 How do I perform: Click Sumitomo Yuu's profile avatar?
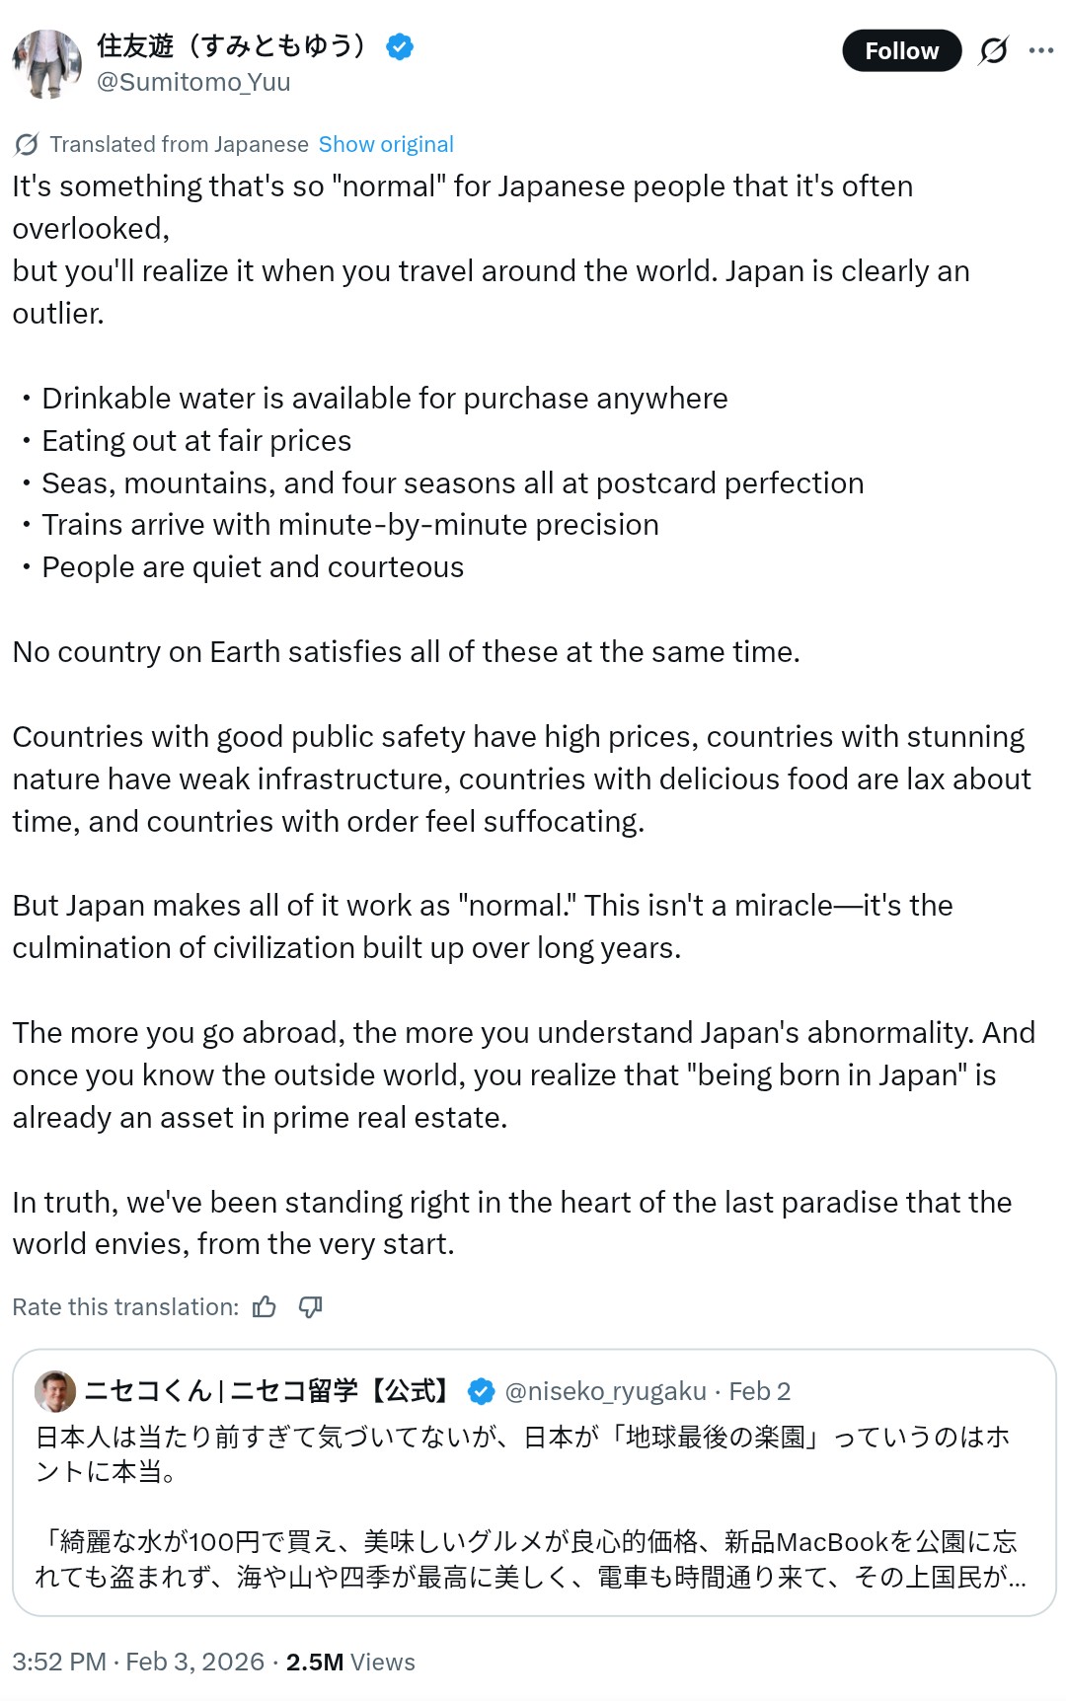point(46,64)
